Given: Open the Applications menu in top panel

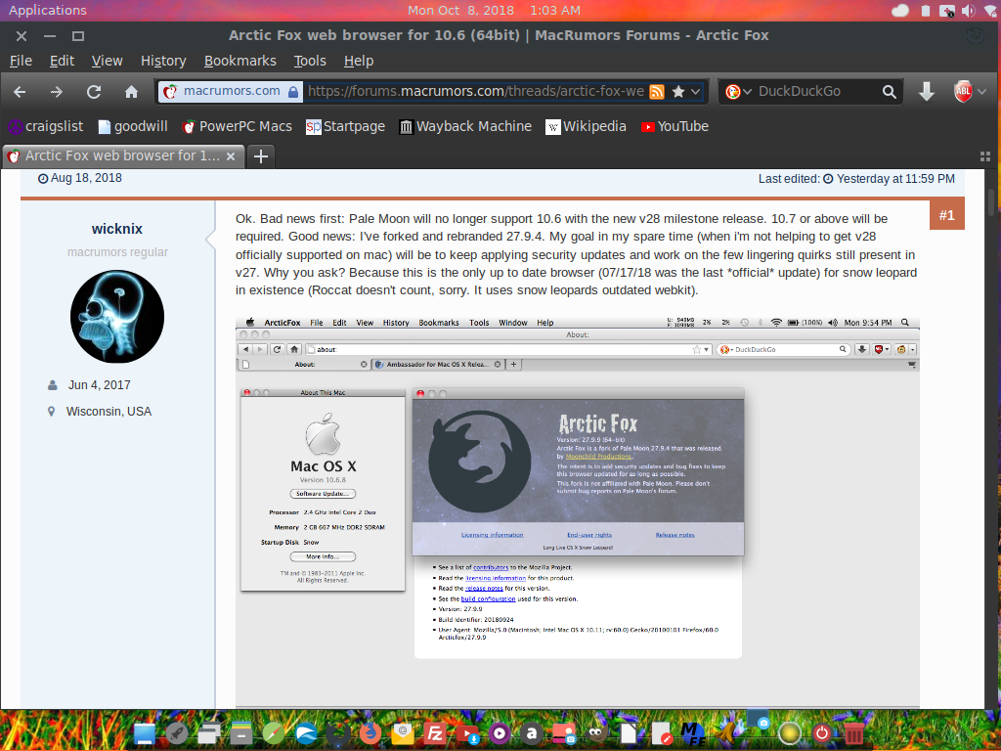Looking at the screenshot, I should click(47, 10).
